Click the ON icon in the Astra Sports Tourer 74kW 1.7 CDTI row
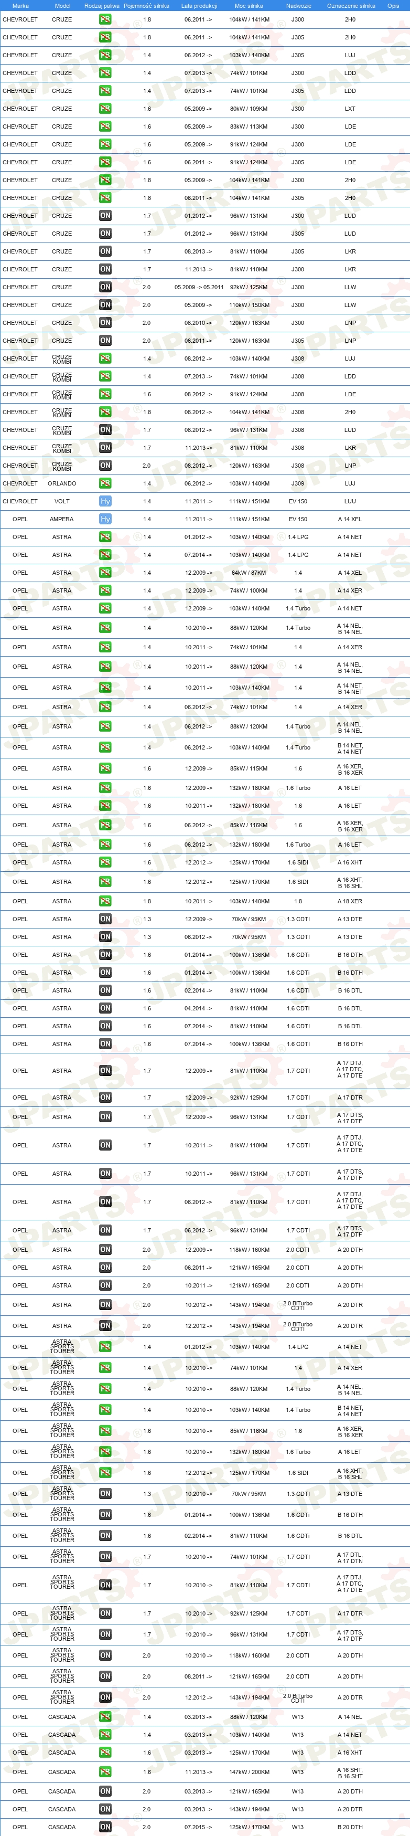This screenshot has height=1836, width=410. 105,1557
